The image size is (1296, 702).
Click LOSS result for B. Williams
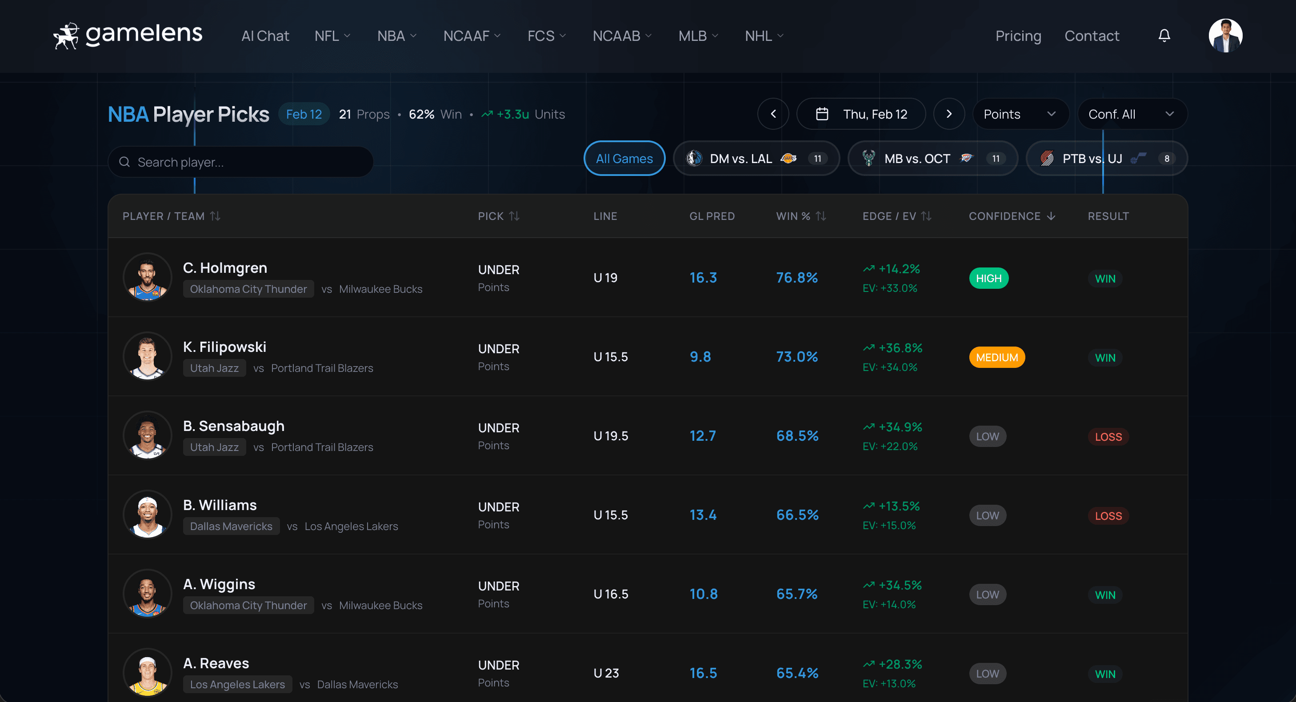coord(1108,515)
